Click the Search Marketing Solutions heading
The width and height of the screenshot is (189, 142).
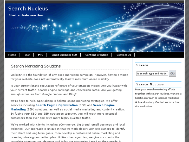click(x=36, y=66)
